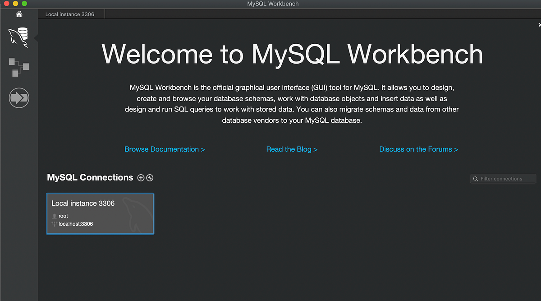The width and height of the screenshot is (541, 301).
Task: Focus the Filter connections search field
Action: tap(503, 179)
